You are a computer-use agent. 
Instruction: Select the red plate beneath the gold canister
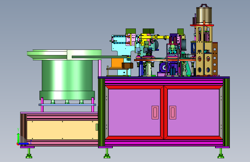point(202,25)
